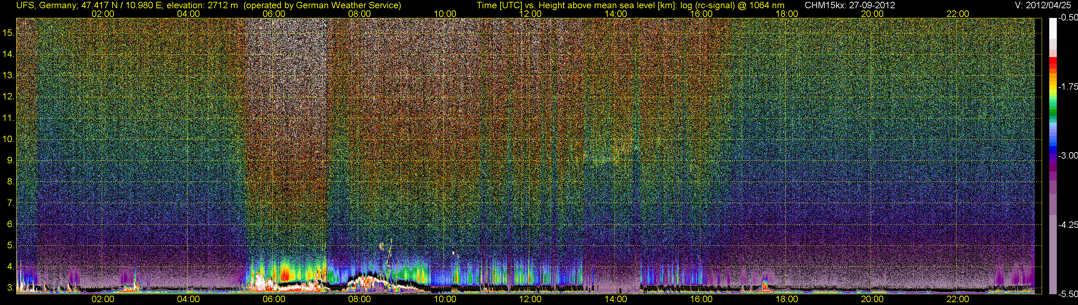This screenshot has width=1078, height=305.
Task: Select the "4." km height axis label
Action: pyautogui.click(x=11, y=267)
